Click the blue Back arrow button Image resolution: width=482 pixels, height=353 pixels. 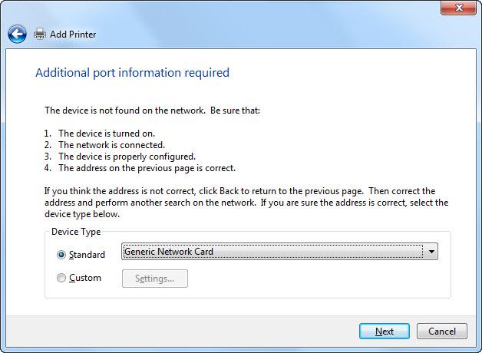point(17,34)
